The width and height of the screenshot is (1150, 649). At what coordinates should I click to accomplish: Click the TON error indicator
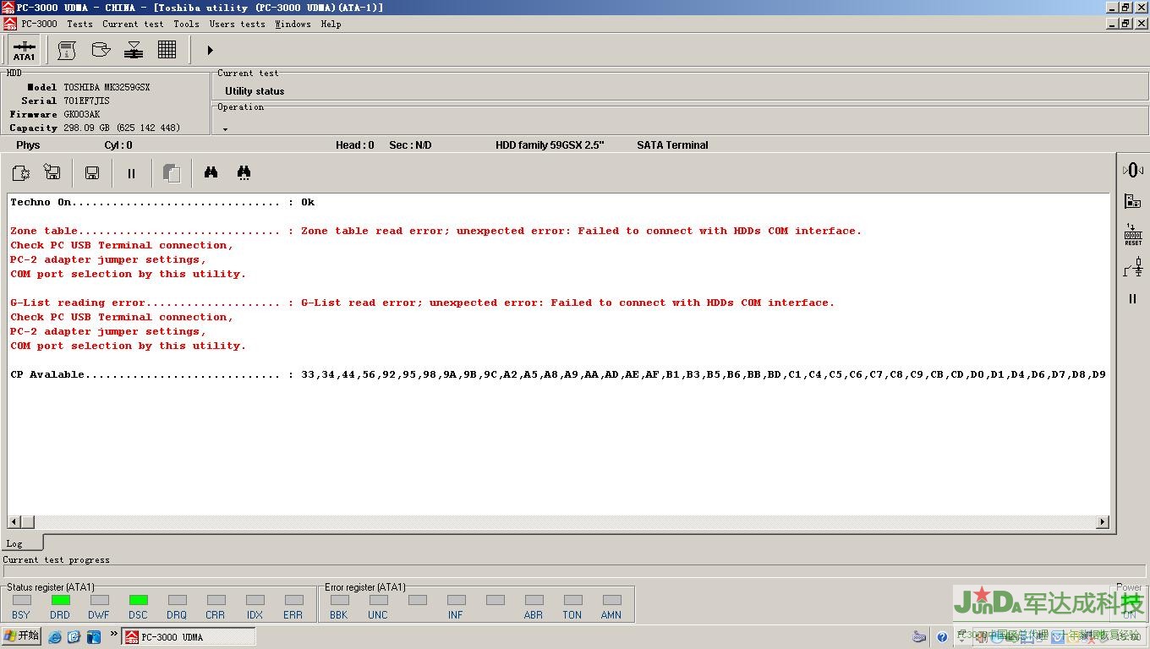point(572,600)
